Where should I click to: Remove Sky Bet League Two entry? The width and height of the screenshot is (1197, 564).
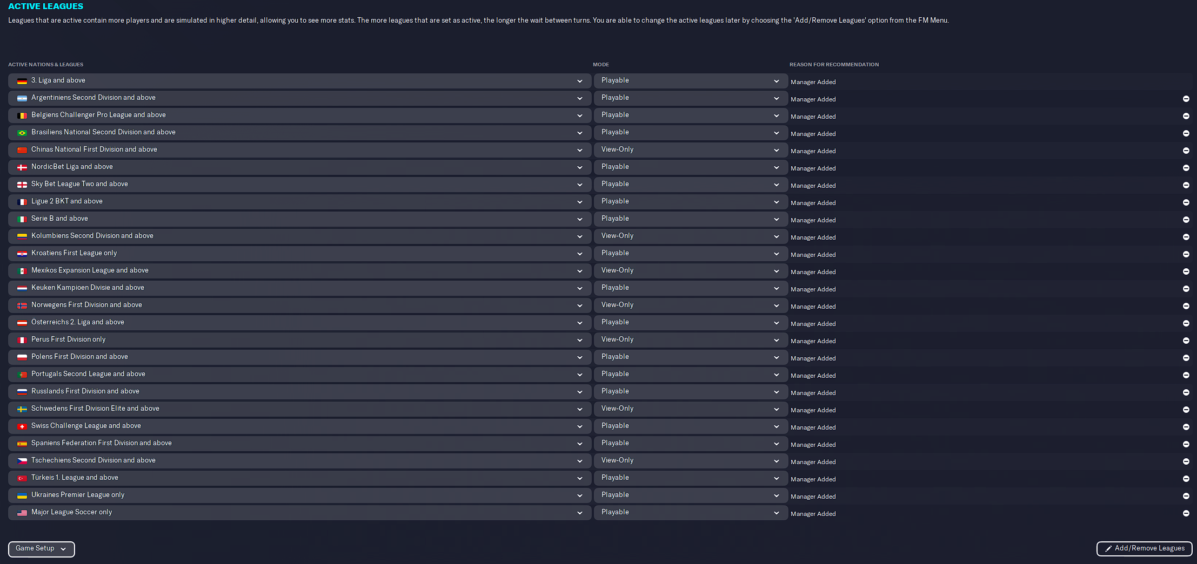click(1186, 185)
